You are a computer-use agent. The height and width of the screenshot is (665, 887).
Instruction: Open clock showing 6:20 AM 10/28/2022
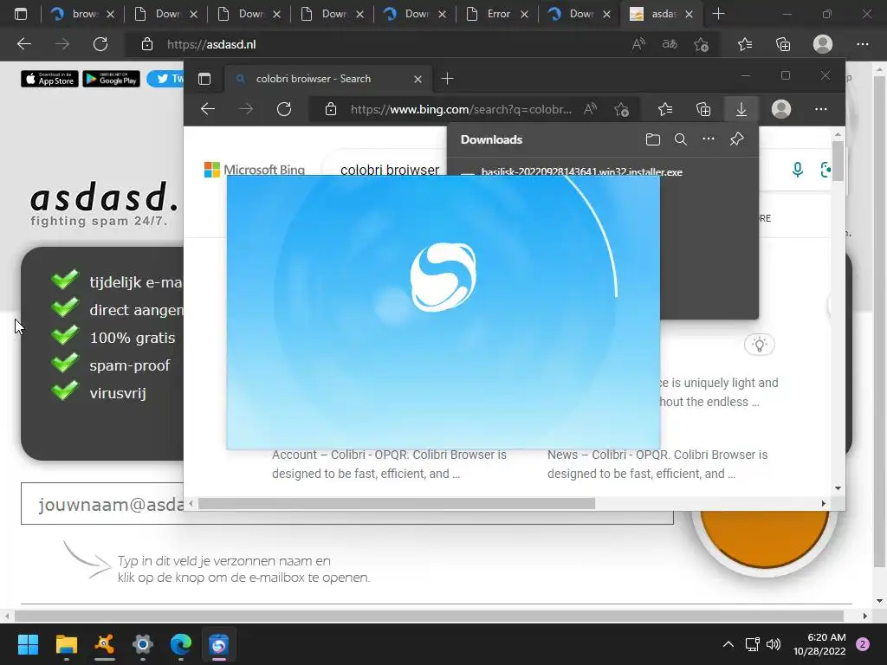click(x=819, y=644)
